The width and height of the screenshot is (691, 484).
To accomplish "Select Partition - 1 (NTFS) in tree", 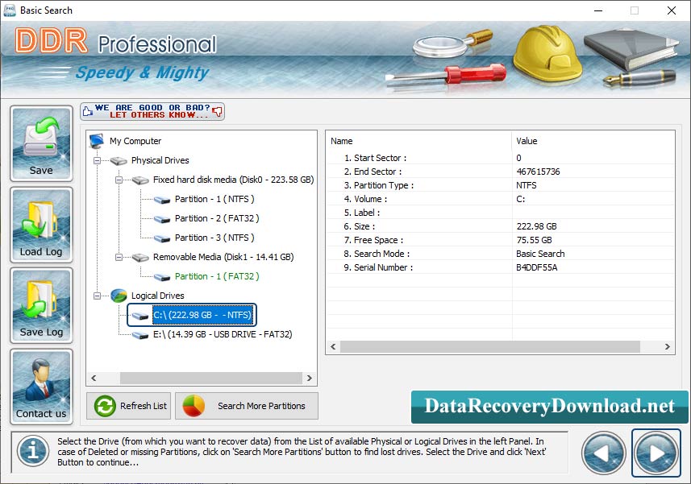I will click(214, 199).
